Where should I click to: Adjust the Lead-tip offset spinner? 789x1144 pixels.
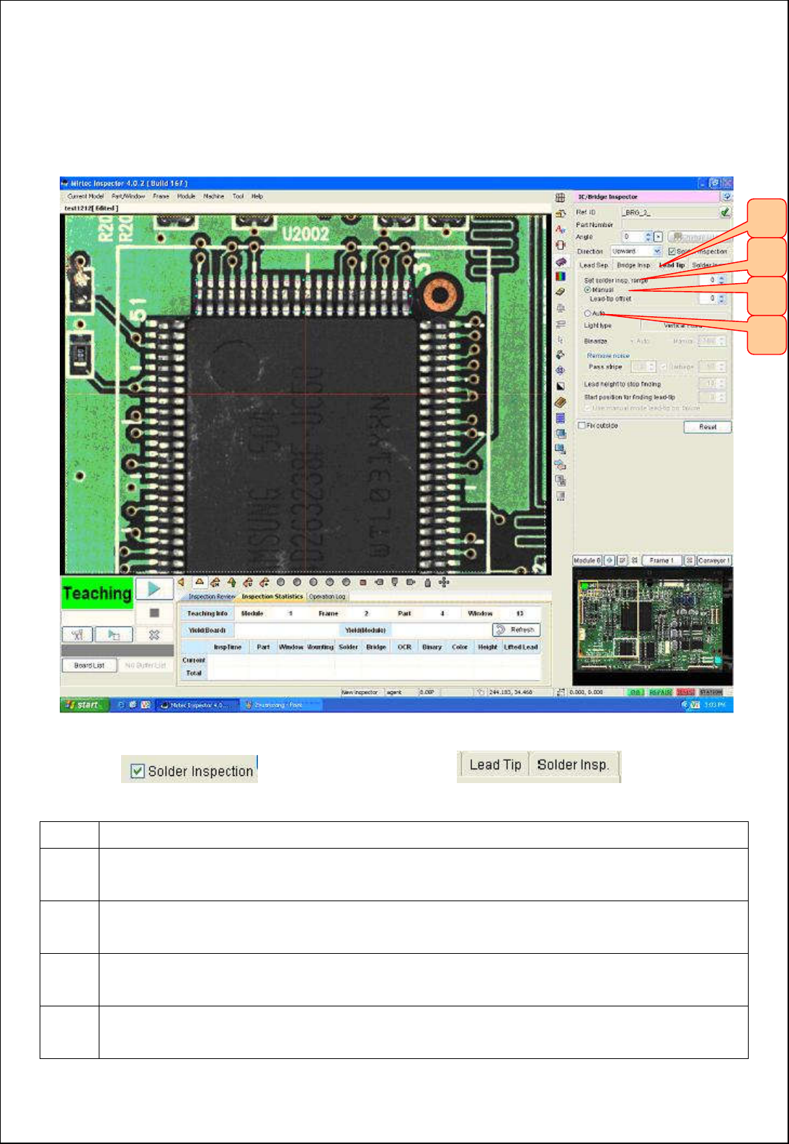(722, 298)
